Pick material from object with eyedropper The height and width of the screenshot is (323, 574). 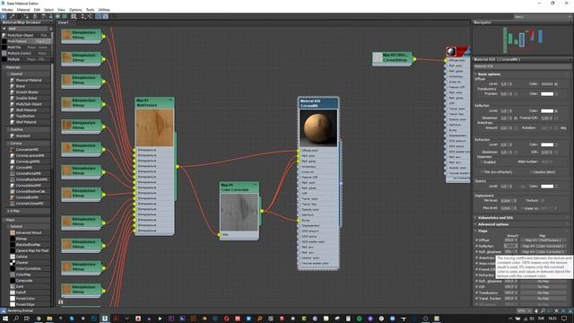coord(12,16)
